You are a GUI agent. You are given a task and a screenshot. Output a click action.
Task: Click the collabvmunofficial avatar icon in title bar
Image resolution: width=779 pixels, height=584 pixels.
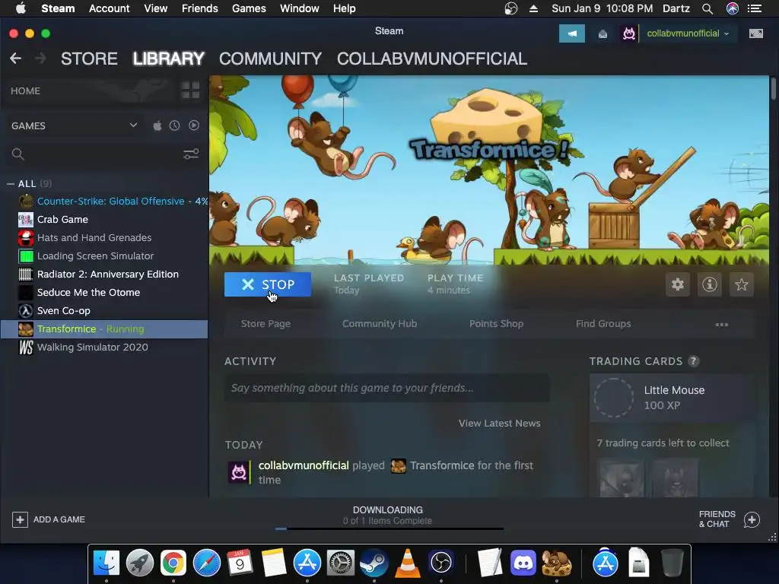tap(629, 33)
